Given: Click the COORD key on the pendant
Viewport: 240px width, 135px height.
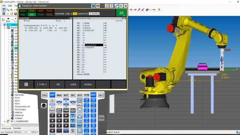Looking at the screenshot, I should coord(79,120).
